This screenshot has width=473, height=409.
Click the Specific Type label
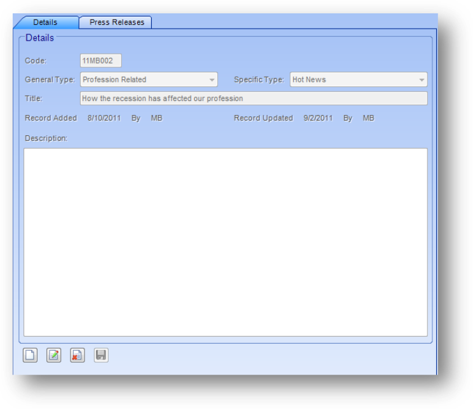click(258, 80)
